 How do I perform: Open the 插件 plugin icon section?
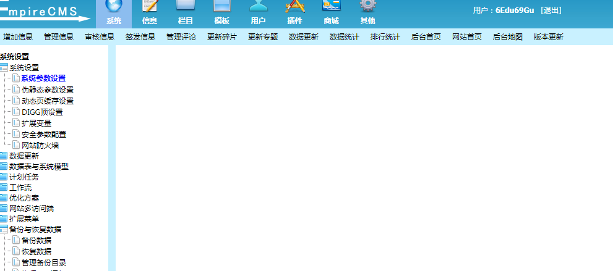(x=295, y=14)
